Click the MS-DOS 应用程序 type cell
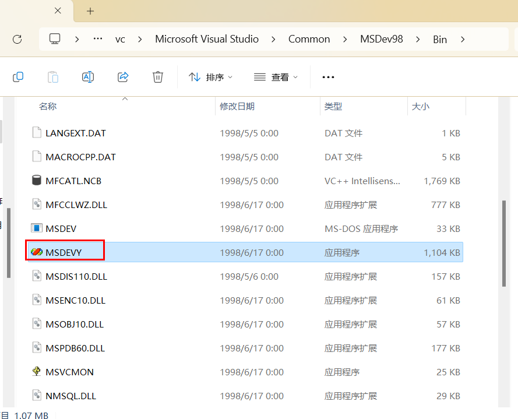Screen dimensions: 518x419 point(361,228)
